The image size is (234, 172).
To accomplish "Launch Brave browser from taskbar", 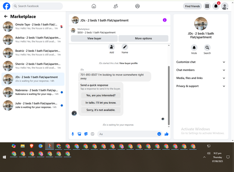I will point(31,146).
